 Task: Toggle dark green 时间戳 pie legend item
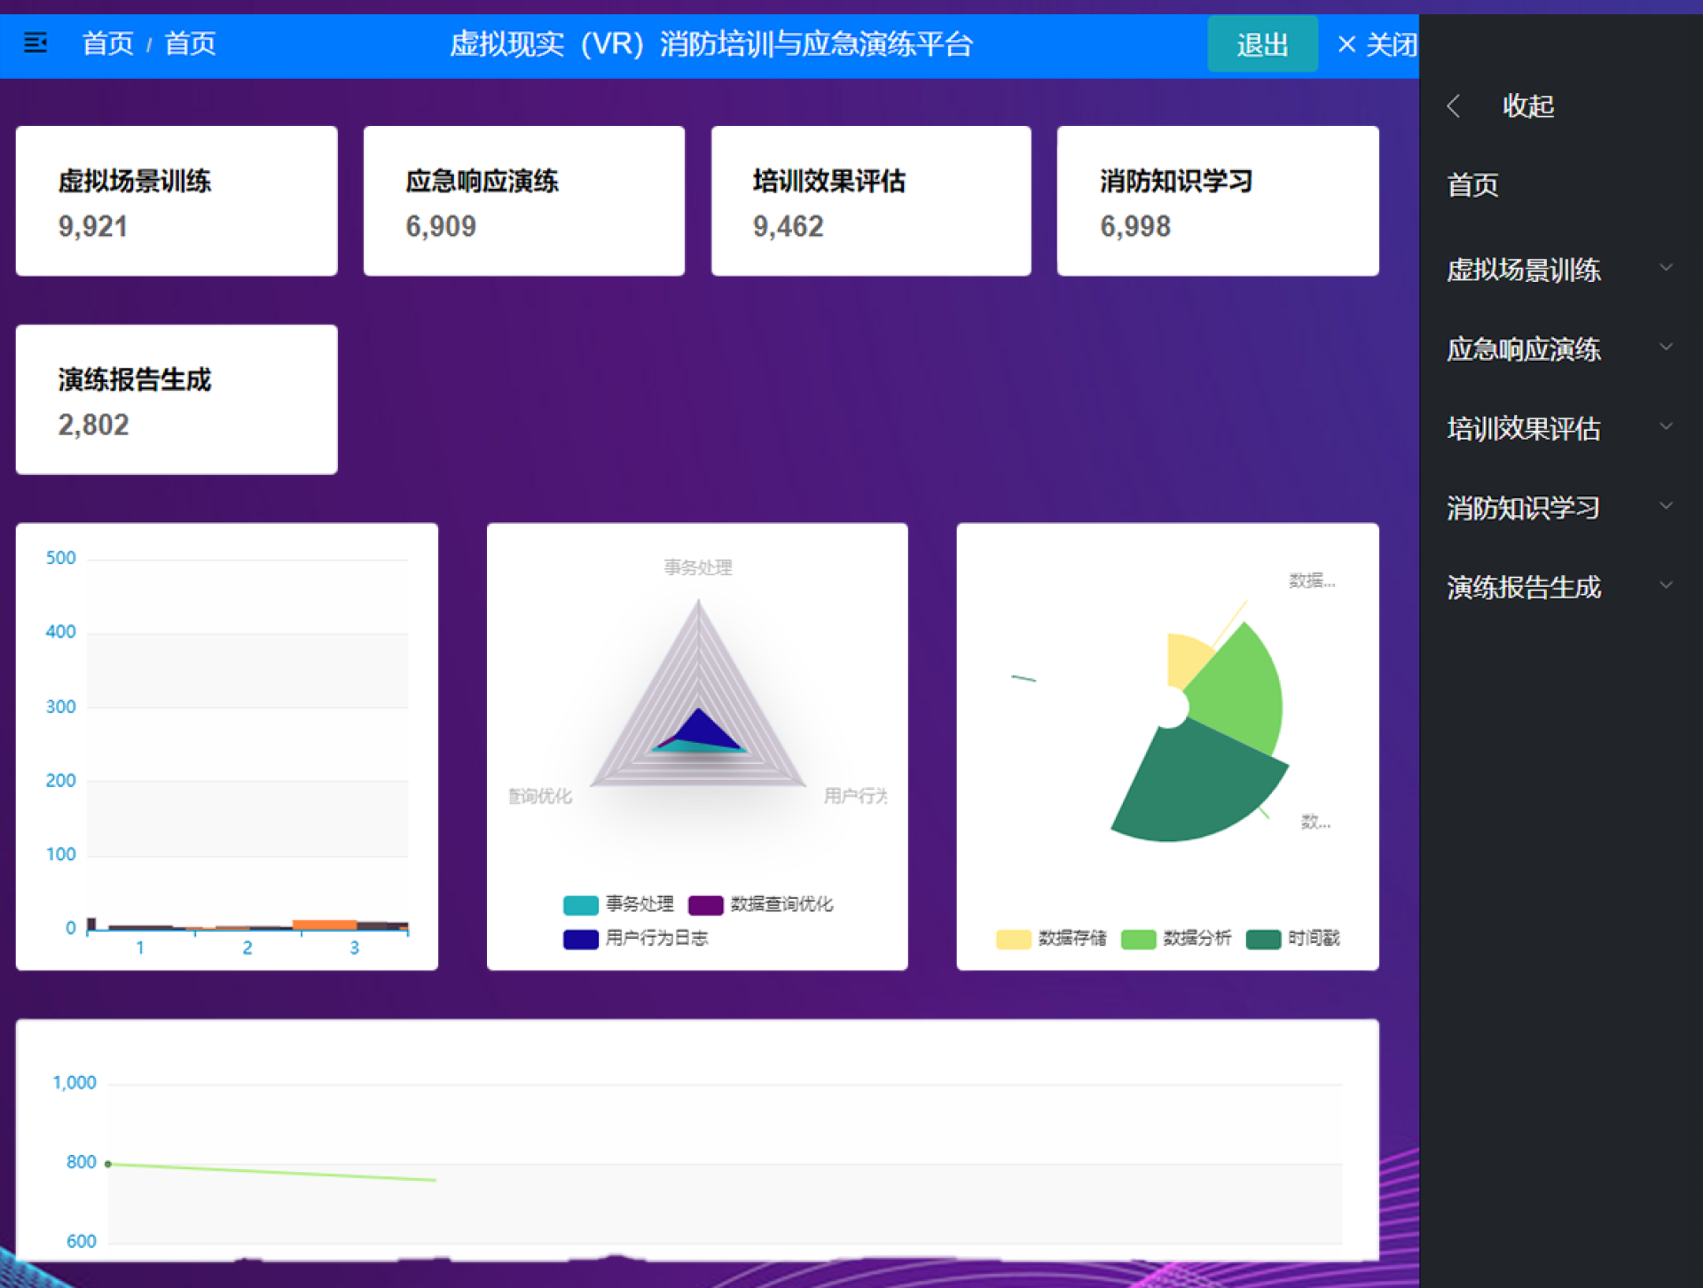click(1263, 939)
